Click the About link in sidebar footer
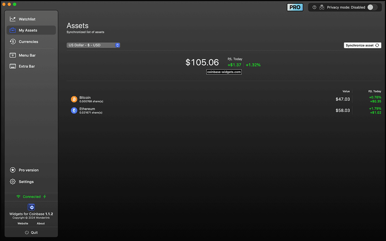Image resolution: width=386 pixels, height=241 pixels. click(x=41, y=223)
